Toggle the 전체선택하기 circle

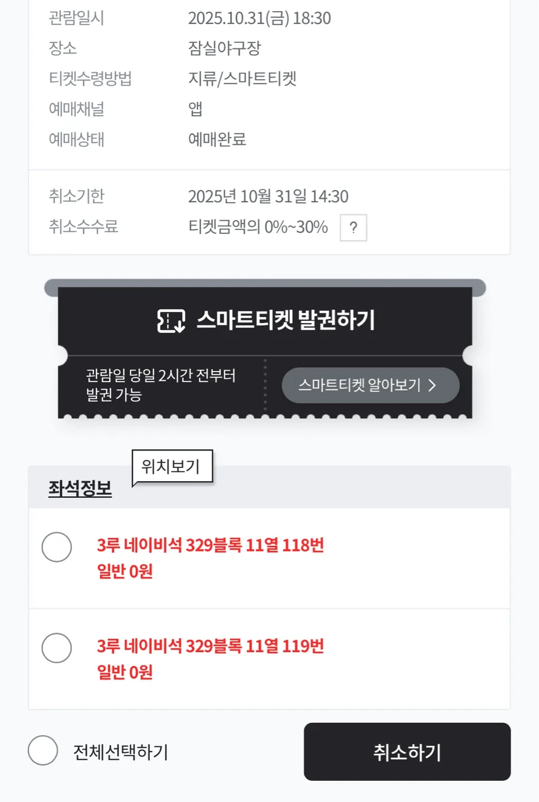coord(43,750)
